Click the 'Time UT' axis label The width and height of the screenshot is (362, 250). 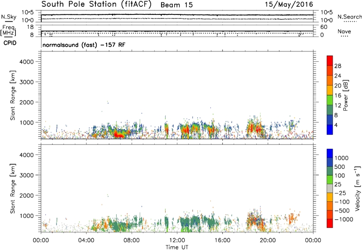pyautogui.click(x=177, y=247)
